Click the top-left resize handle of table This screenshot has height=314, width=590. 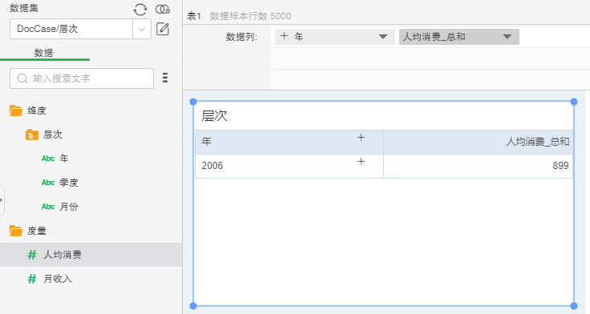[193, 102]
